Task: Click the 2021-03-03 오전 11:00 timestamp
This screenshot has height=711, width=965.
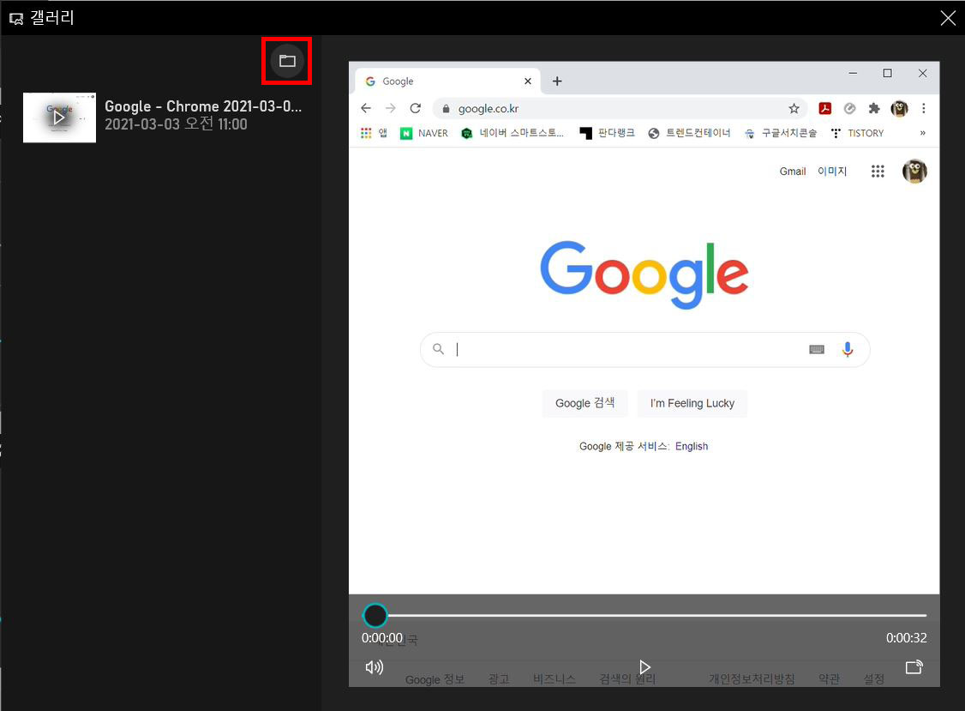Action: (176, 124)
